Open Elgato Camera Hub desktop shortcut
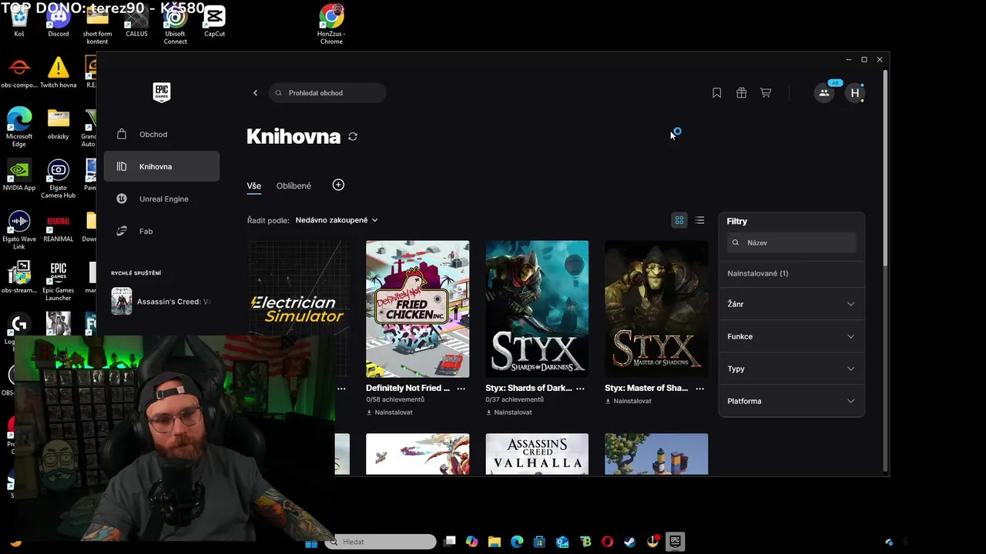This screenshot has width=986, height=554. tap(59, 179)
